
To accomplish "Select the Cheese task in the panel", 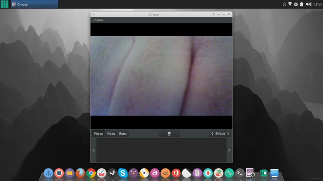I will [x=34, y=4].
